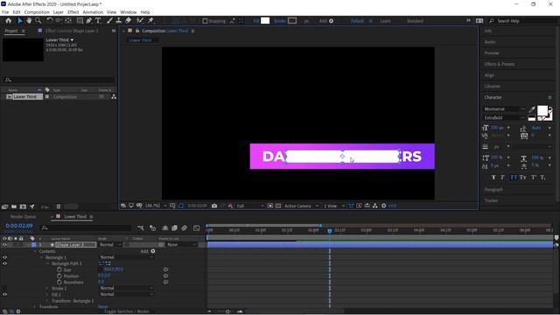Click the new folder icon in Project panel
Image resolution: width=560 pixels, height=315 pixels.
(x=14, y=206)
